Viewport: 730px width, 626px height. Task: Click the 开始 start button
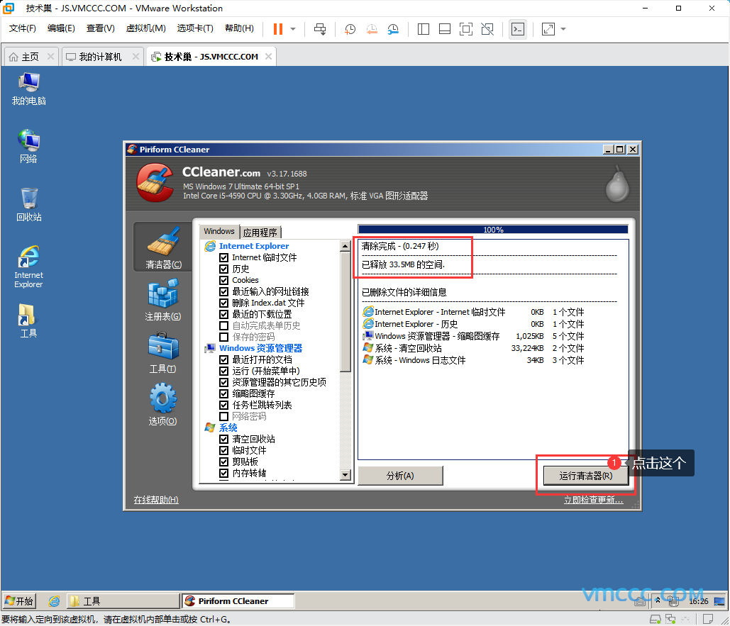coord(20,601)
